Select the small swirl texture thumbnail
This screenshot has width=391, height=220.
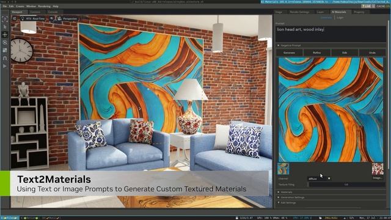pyautogui.click(x=283, y=169)
